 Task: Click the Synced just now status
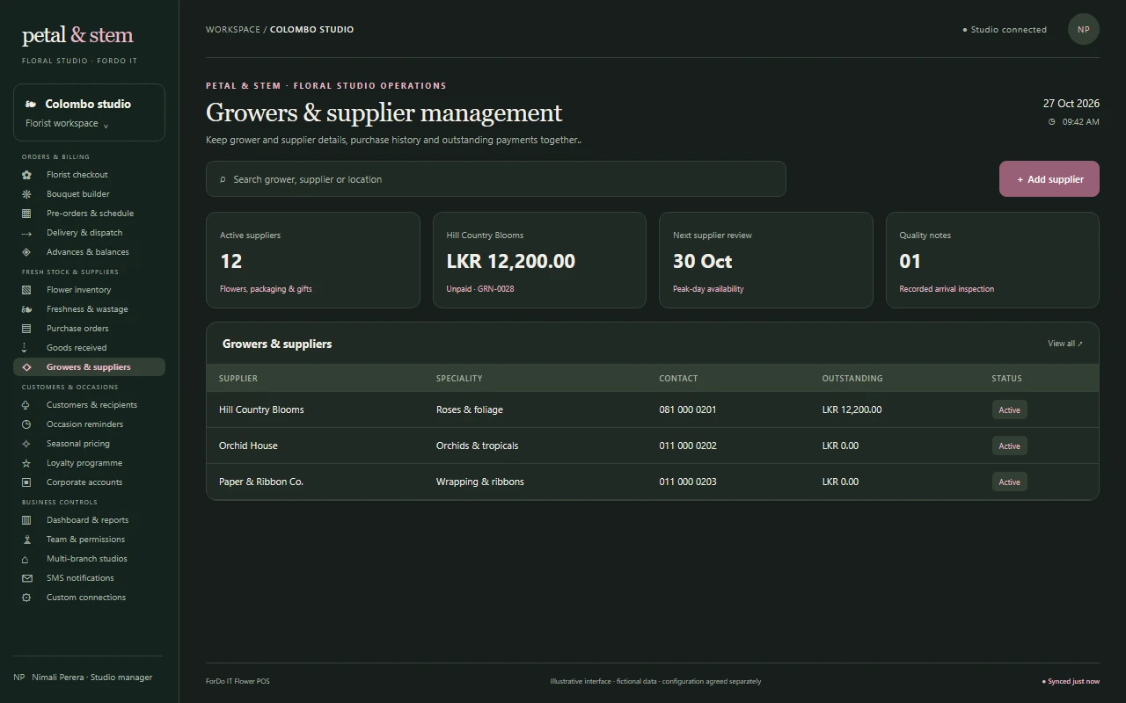(x=1071, y=681)
